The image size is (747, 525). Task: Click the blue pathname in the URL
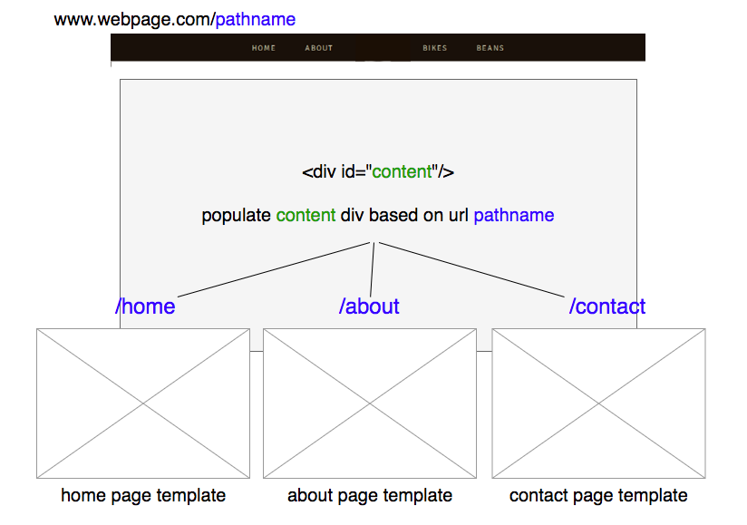(x=256, y=20)
